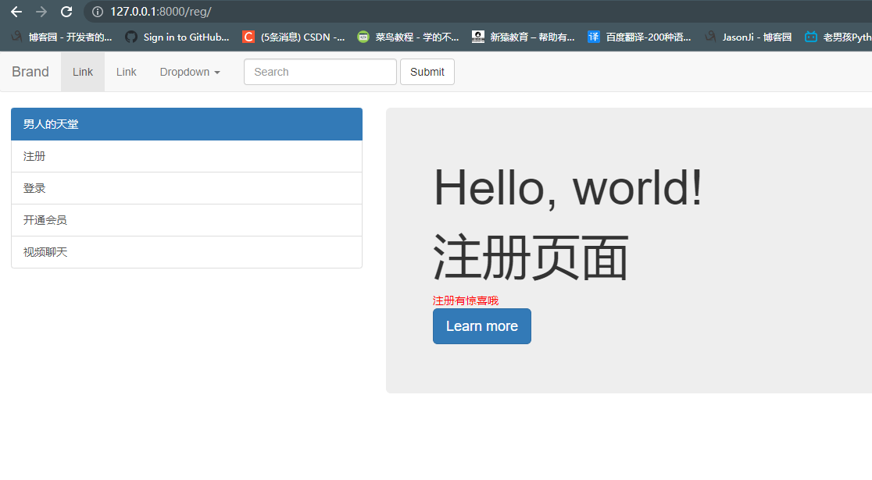Open the 老男孩Python bookmark
The image size is (872, 480).
pyautogui.click(x=838, y=37)
